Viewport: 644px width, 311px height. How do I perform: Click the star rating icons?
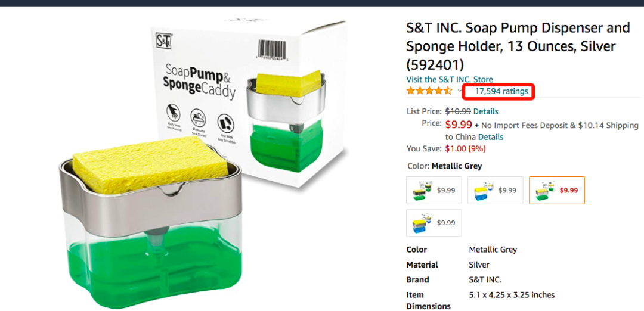[429, 91]
